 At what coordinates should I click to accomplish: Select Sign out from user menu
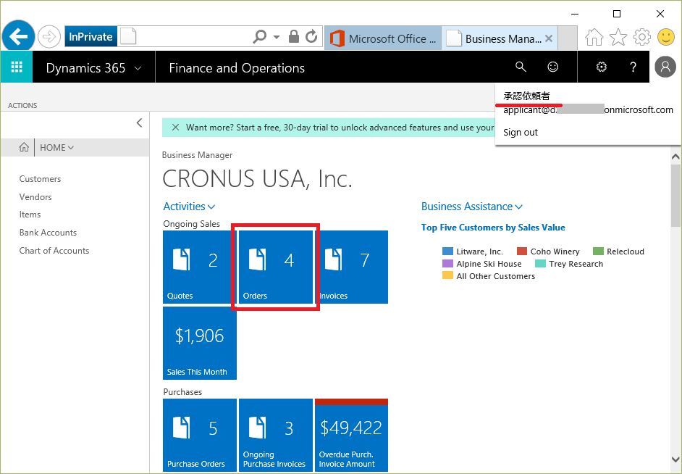coord(521,133)
